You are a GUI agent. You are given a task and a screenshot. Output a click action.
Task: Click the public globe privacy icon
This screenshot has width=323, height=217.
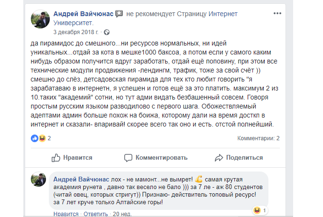point(106,32)
